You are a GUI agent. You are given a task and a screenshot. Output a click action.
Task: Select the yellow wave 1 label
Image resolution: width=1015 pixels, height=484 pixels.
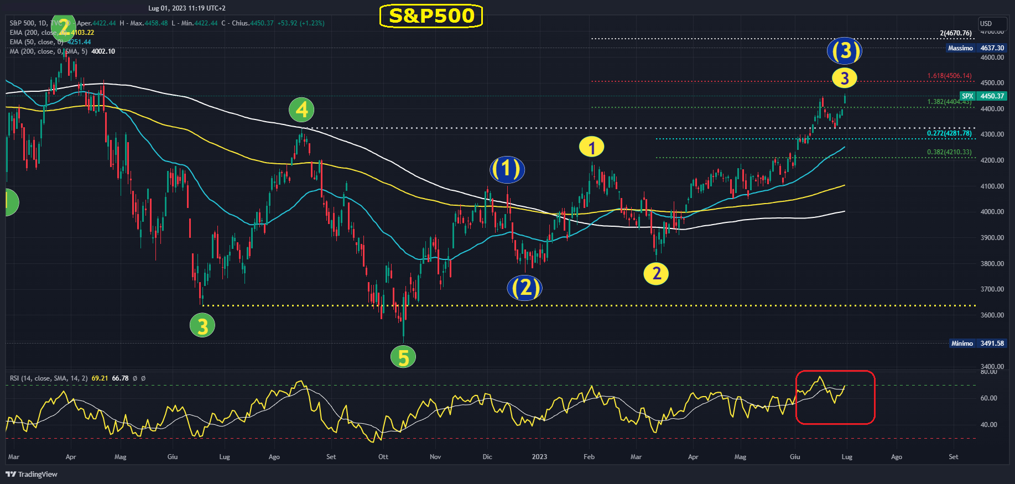pos(591,148)
